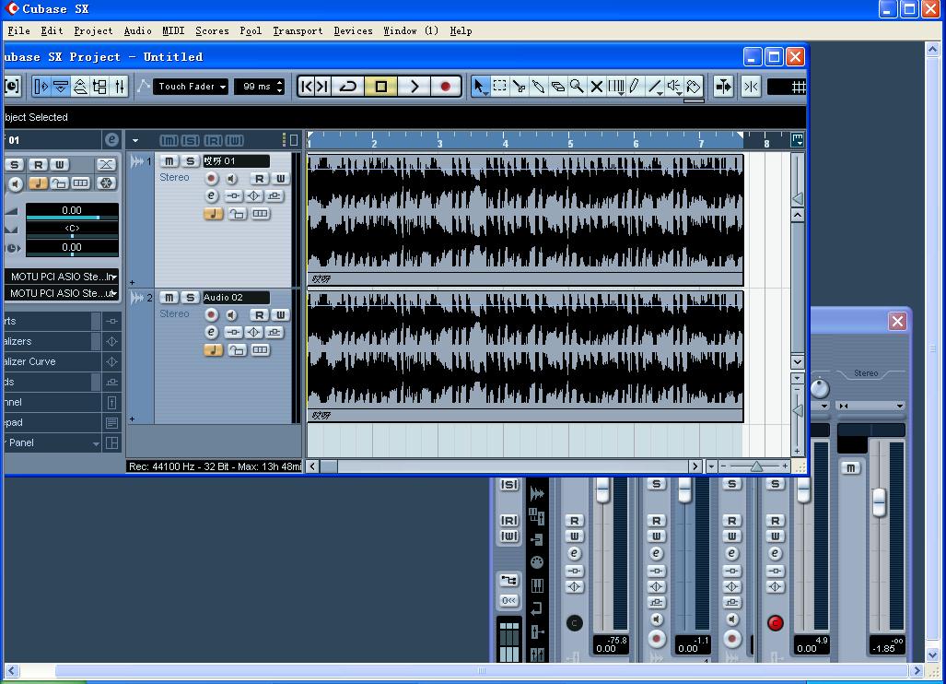The image size is (946, 684).
Task: Select the Range Selection tool
Action: 499,87
